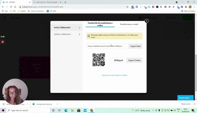Click the Invita button in Wakelet header
The height and width of the screenshot is (113, 197).
pyautogui.click(x=15, y=18)
